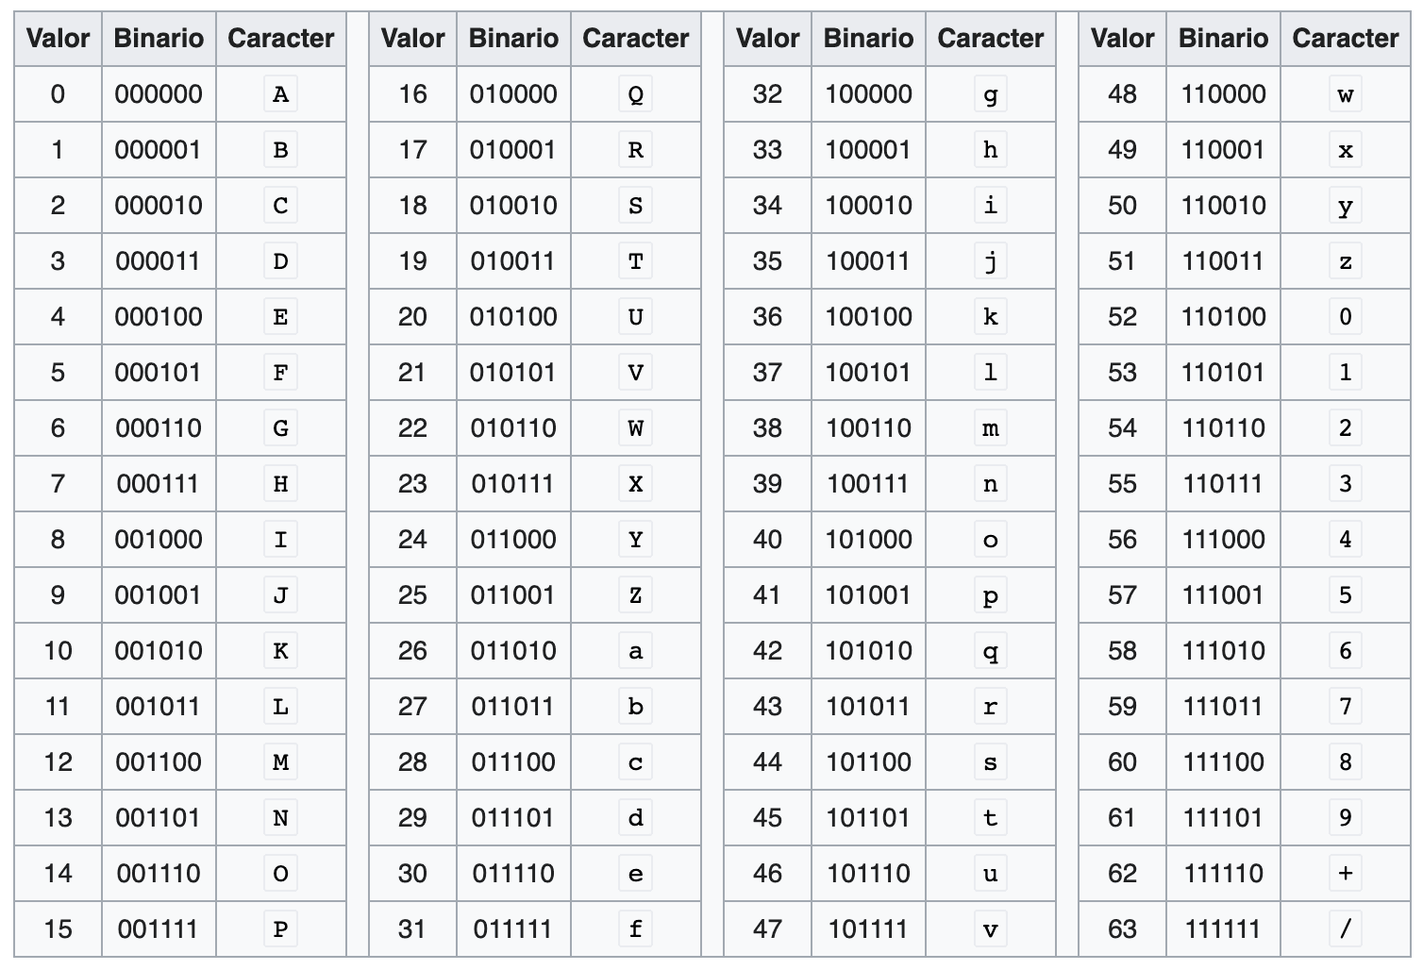Click binary cell 010101

pos(513,373)
